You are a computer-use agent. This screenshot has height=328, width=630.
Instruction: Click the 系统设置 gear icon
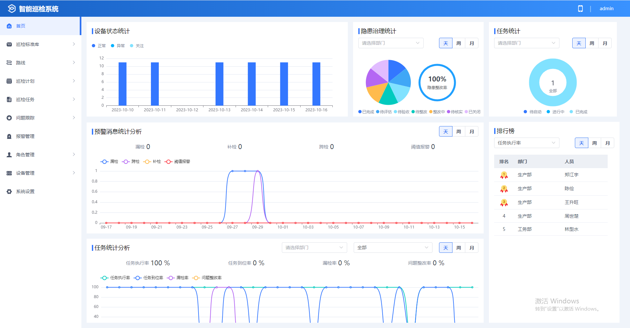pyautogui.click(x=9, y=191)
